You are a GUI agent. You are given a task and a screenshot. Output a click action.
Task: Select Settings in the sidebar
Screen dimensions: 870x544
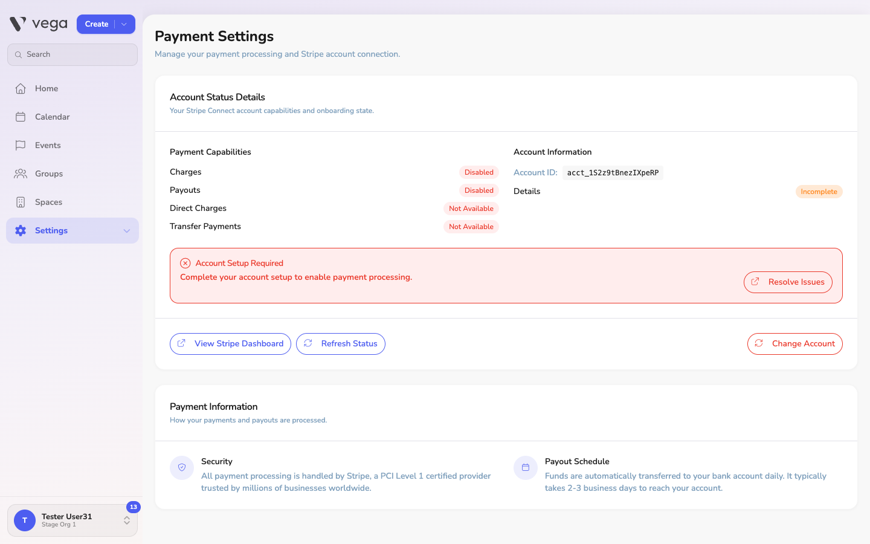click(x=72, y=230)
